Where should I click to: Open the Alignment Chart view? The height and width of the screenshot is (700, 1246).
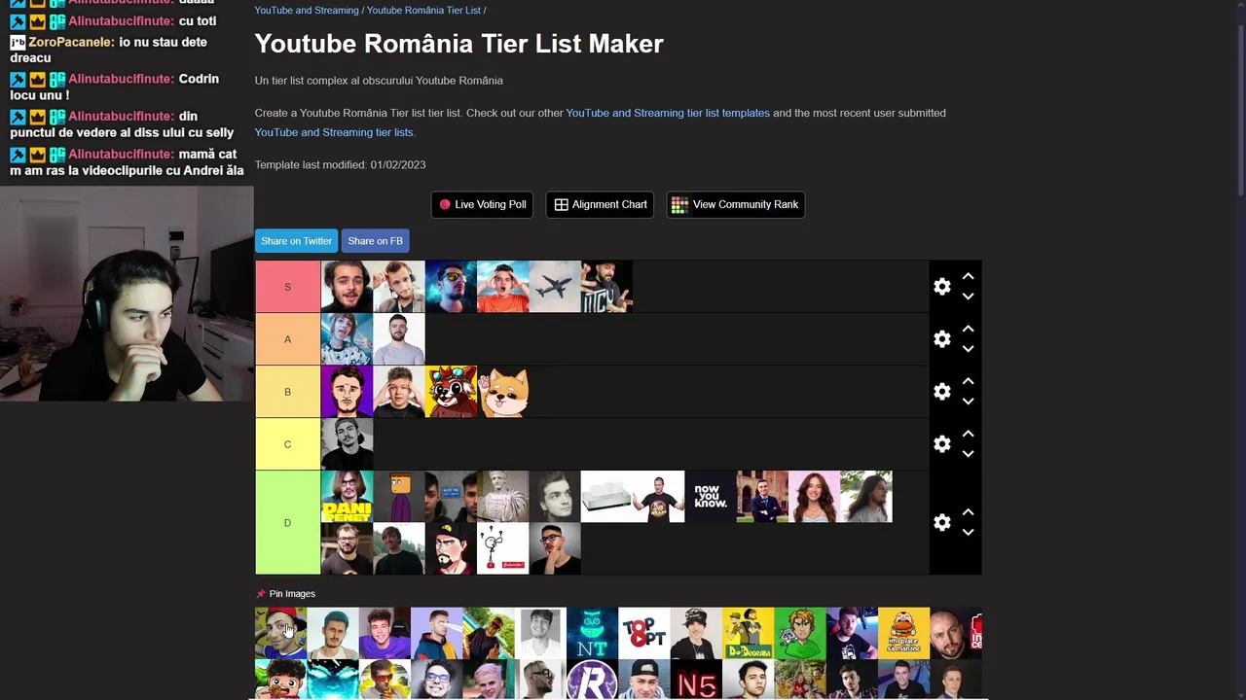coord(600,204)
